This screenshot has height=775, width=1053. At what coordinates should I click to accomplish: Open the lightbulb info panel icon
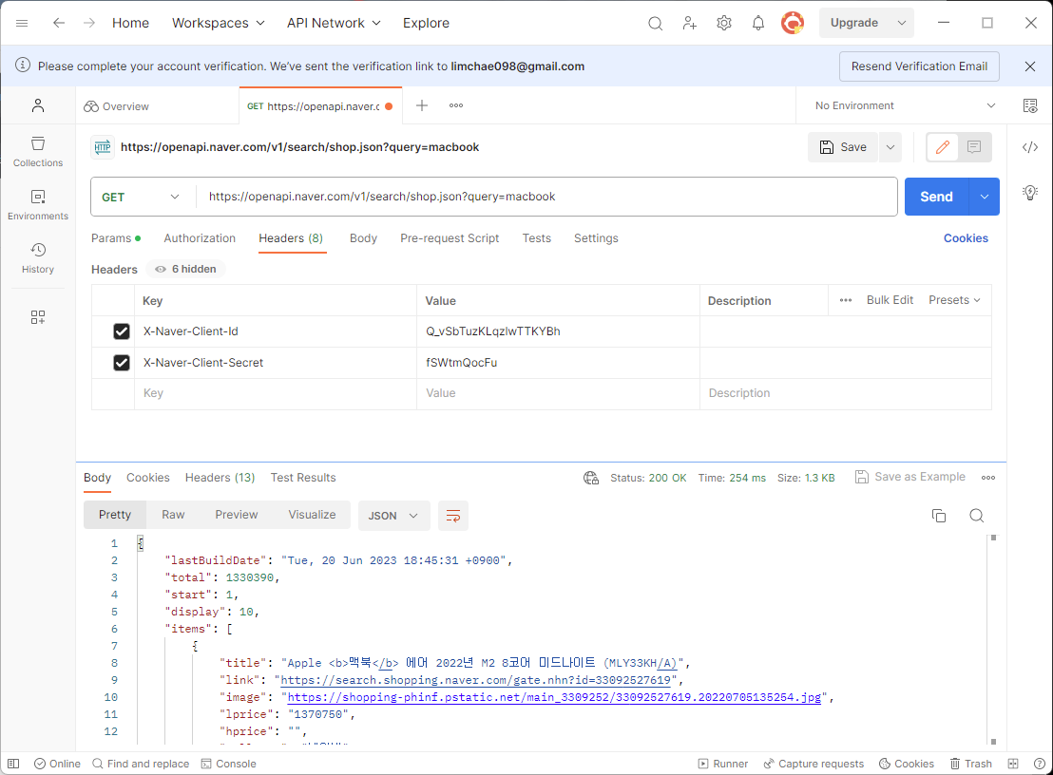[x=1030, y=193]
